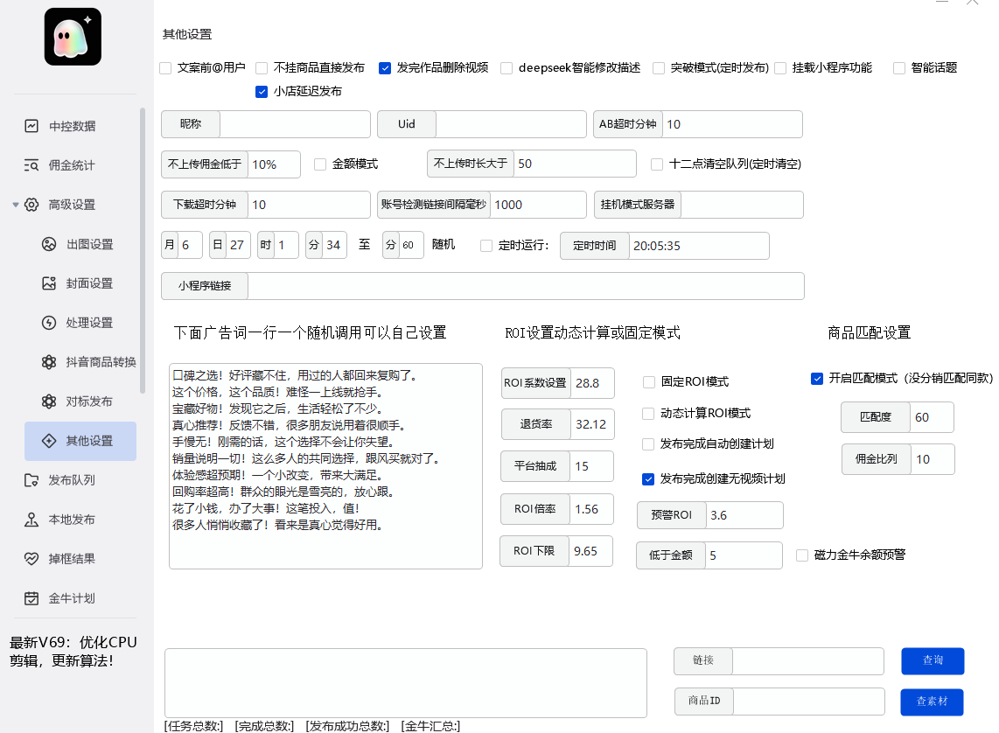The height and width of the screenshot is (733, 999).
Task: Click the 佣金统计 search-list icon
Action: (31, 165)
